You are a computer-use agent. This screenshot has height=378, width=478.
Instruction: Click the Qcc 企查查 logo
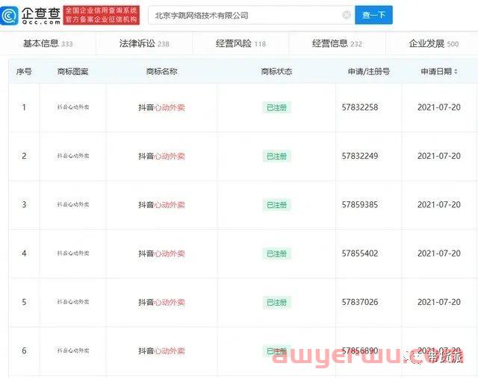[x=31, y=15]
